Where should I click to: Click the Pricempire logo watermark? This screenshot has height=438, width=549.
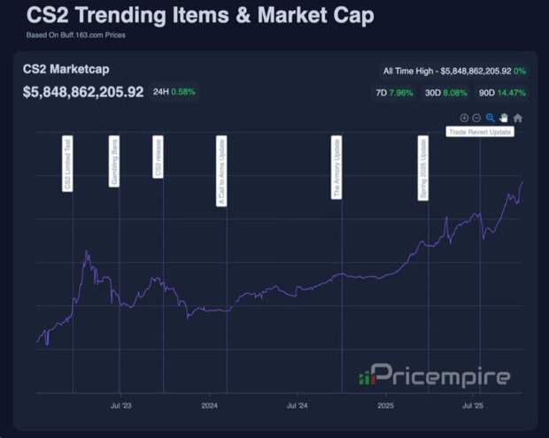click(x=434, y=376)
